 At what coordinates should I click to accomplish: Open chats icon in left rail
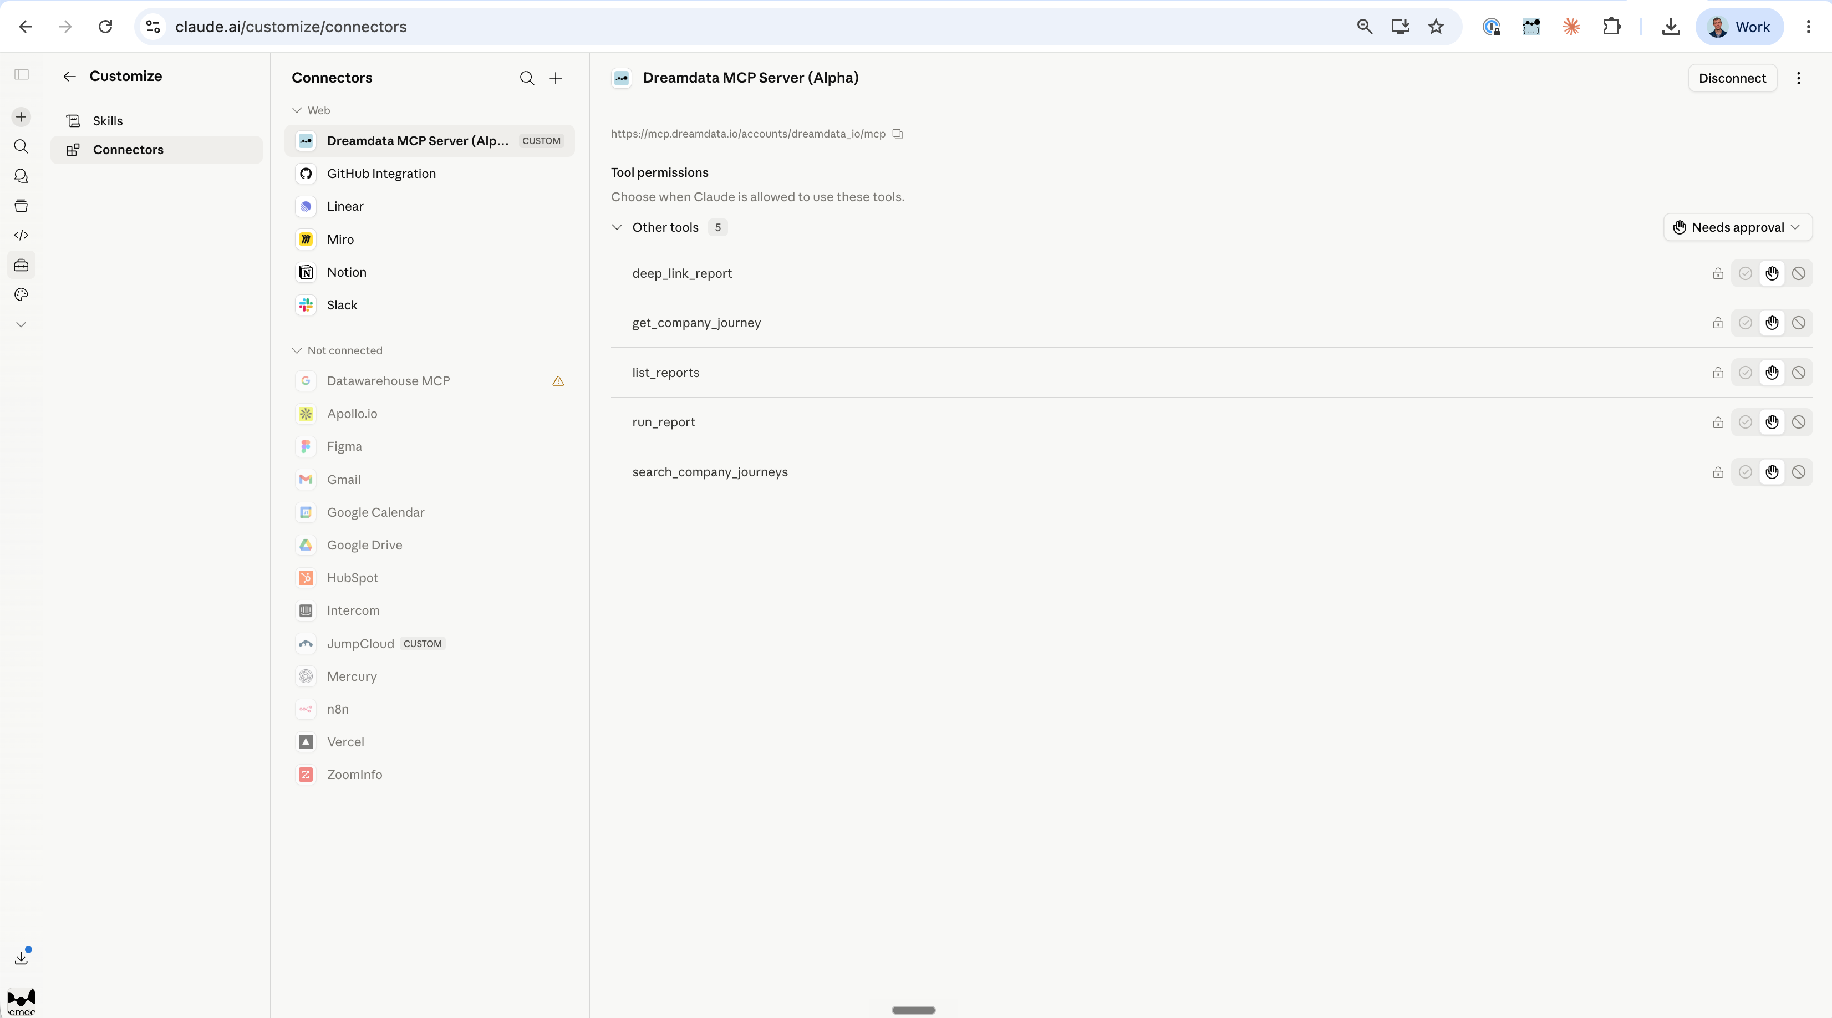pos(21,176)
